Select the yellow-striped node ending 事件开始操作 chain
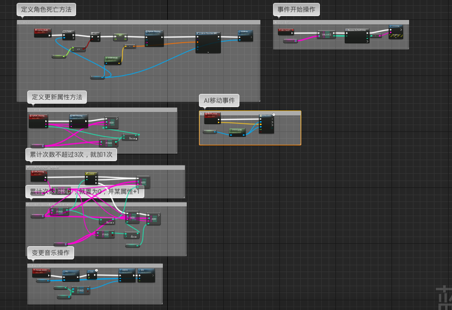The image size is (452, 310). [x=395, y=32]
